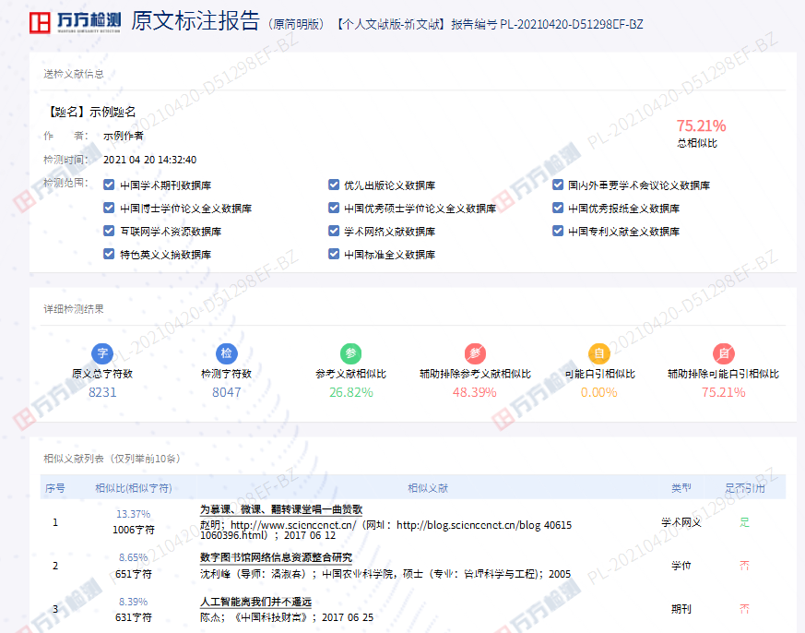The height and width of the screenshot is (633, 805).
Task: Click the 8.39% similarity value
Action: click(134, 602)
